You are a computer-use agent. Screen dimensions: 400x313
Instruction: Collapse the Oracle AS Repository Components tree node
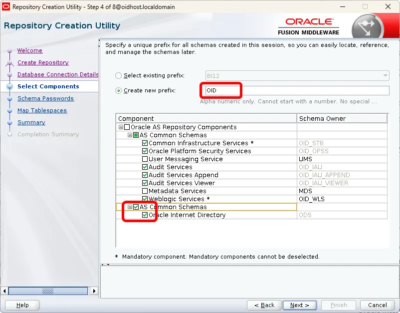[121, 127]
